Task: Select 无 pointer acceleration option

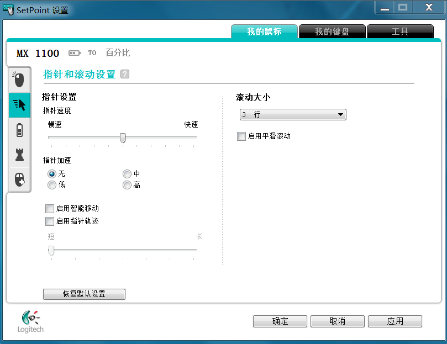Action: 52,173
